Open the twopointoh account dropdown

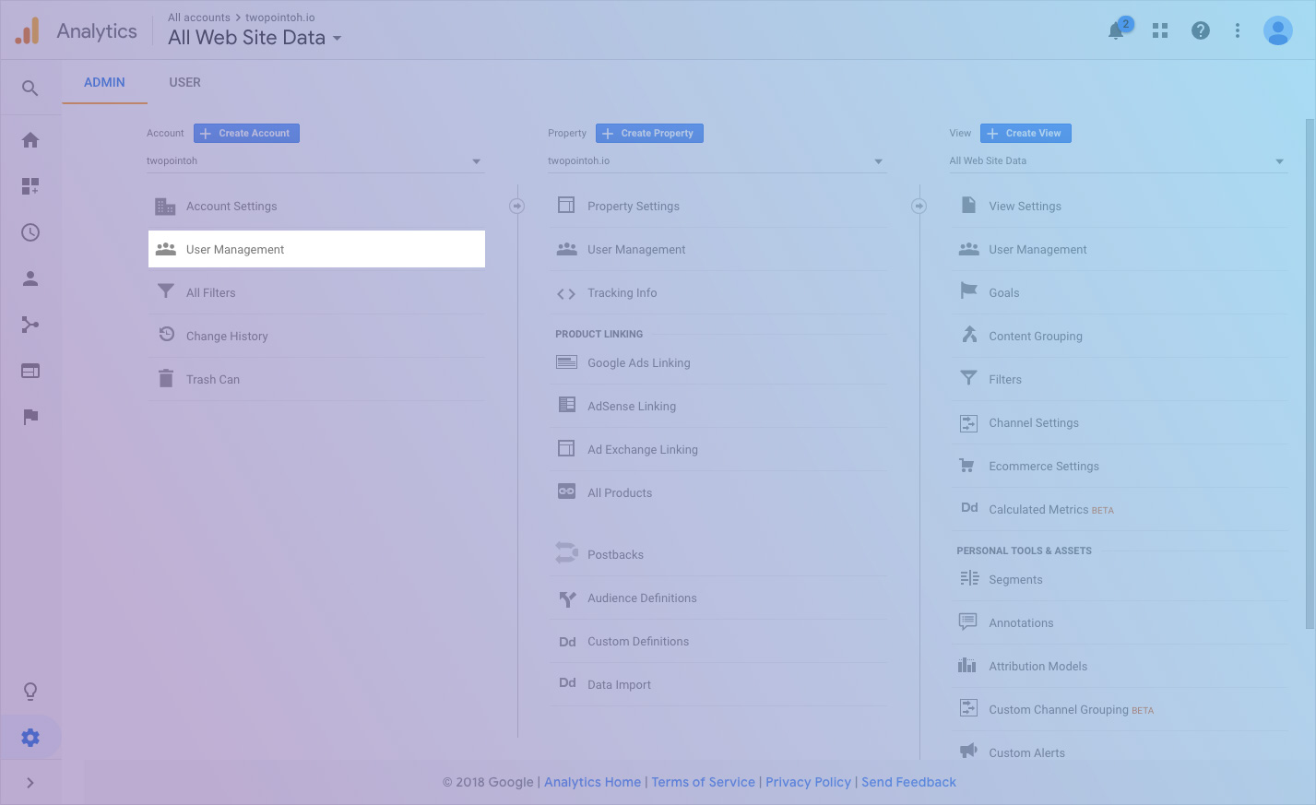315,161
